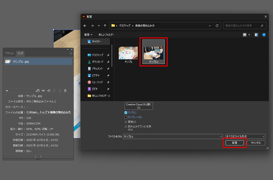Go up one folder with the up arrow
Image resolution: width=273 pixels, height=180 pixels.
coord(105,25)
